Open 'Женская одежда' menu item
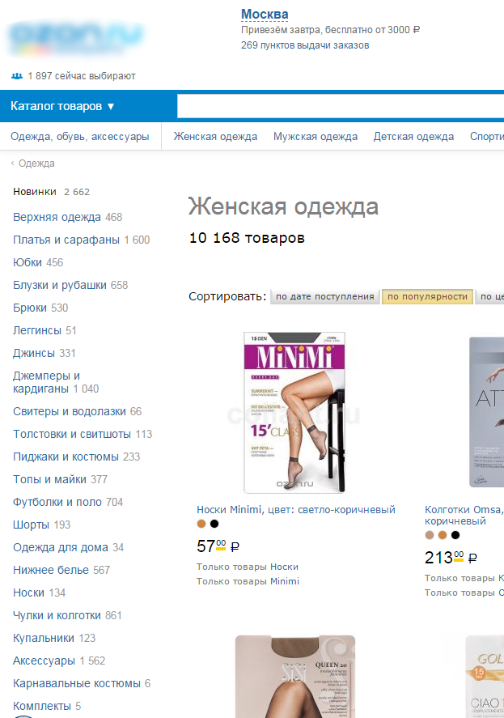Image resolution: width=504 pixels, height=718 pixels. [x=215, y=137]
